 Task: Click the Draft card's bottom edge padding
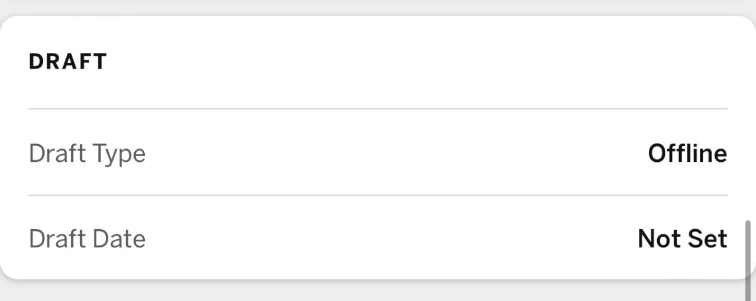click(x=378, y=270)
